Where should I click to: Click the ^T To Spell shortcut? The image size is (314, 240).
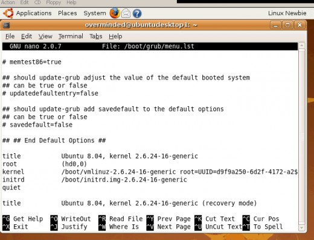263,227
